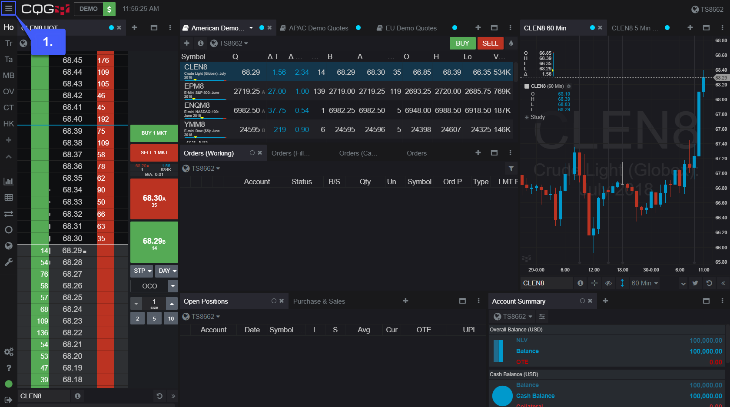The image size is (730, 407).
Task: Click the circle icon in left sidebar
Action: [9, 230]
